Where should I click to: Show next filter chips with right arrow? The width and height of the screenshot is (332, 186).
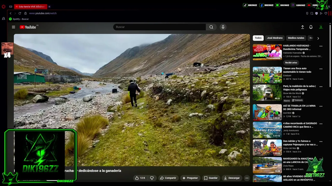318,38
